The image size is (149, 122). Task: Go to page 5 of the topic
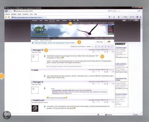pyautogui.click(x=105, y=47)
